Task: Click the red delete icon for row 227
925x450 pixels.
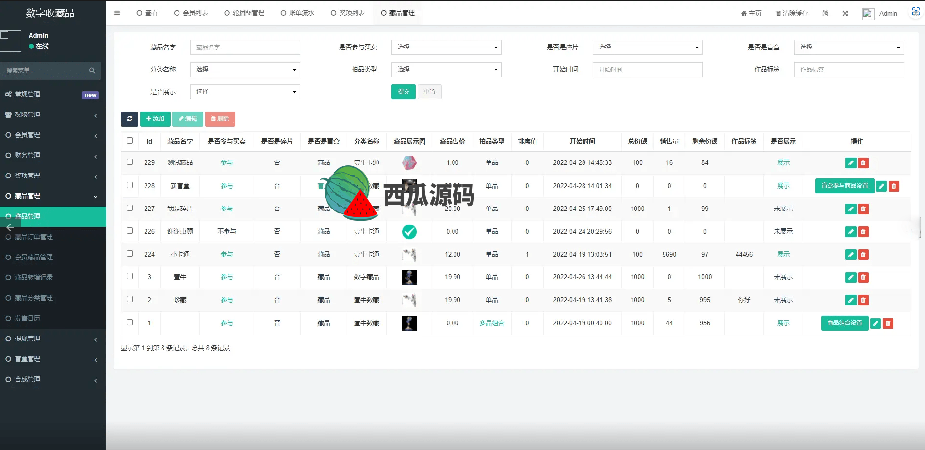Action: pyautogui.click(x=863, y=209)
